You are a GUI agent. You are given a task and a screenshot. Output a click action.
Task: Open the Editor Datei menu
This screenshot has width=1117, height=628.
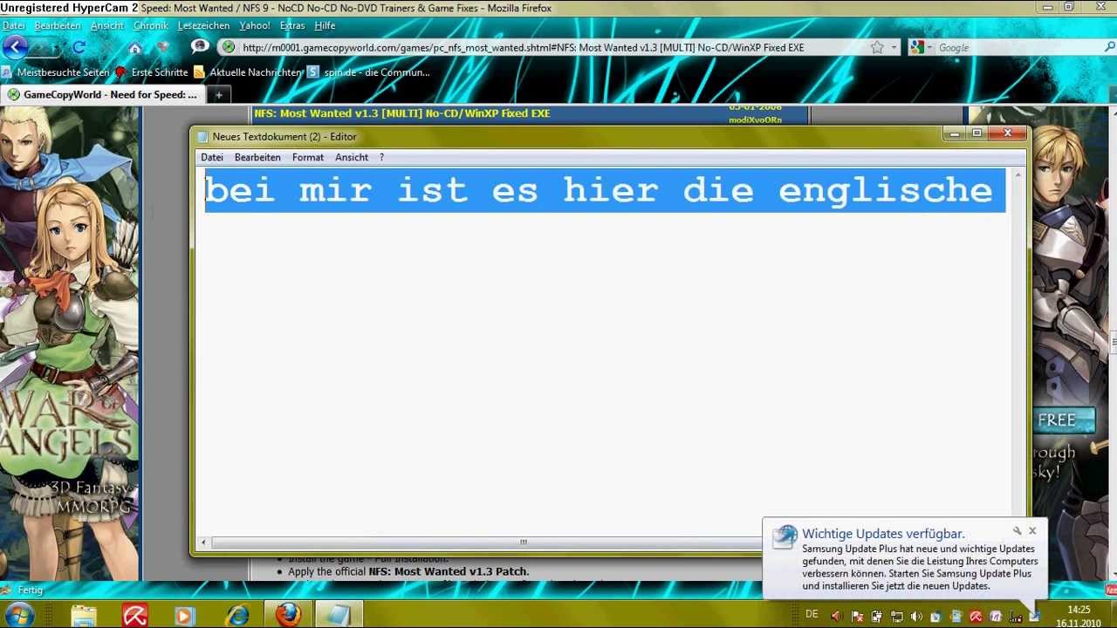212,157
